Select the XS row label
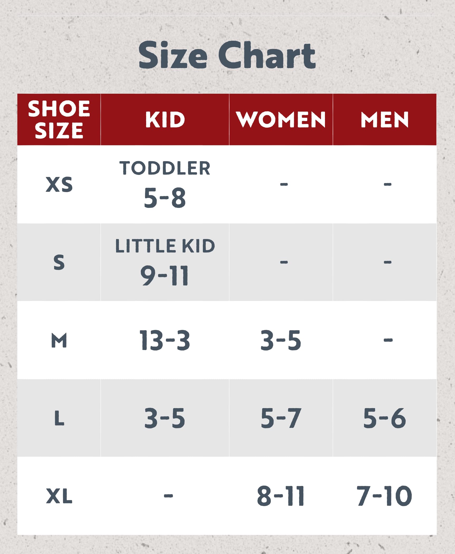455x554 pixels. tap(59, 184)
